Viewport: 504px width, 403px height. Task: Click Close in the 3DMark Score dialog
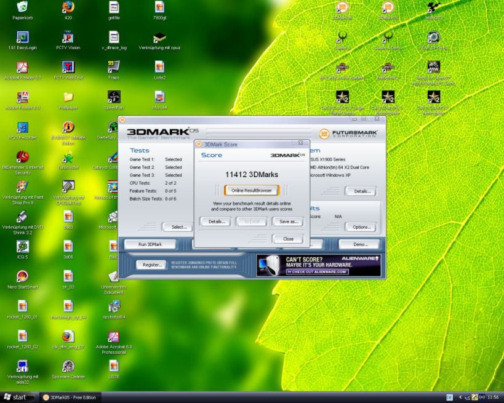(x=287, y=239)
